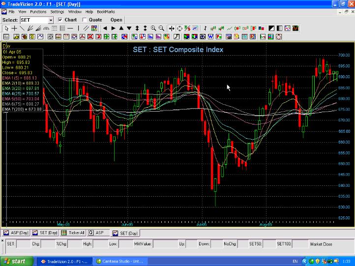Open the Functions menu
The height and width of the screenshot is (266, 355).
click(38, 11)
